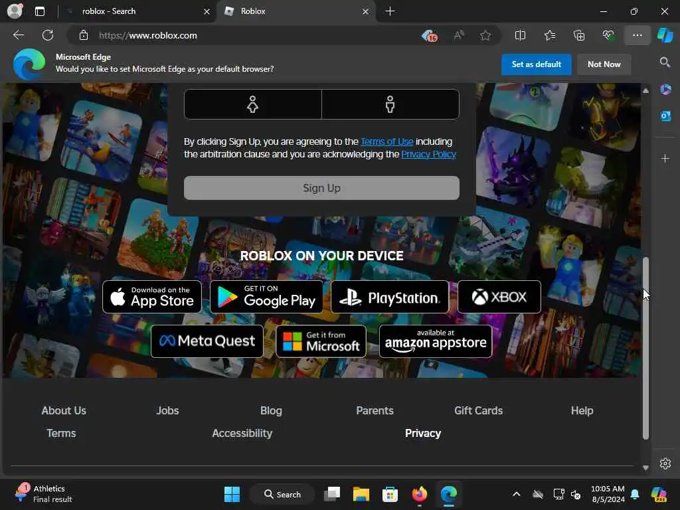The height and width of the screenshot is (510, 680).
Task: Open Outlook sidebar icon
Action: [665, 116]
